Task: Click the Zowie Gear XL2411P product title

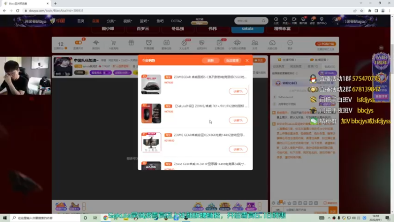Action: point(210,164)
